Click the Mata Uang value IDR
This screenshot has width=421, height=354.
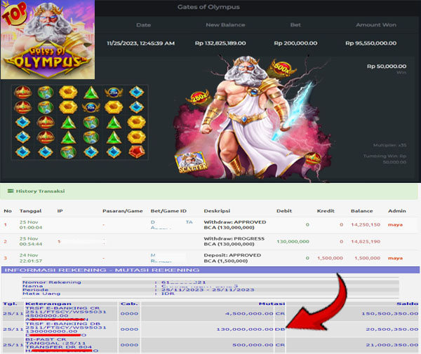pos(168,294)
